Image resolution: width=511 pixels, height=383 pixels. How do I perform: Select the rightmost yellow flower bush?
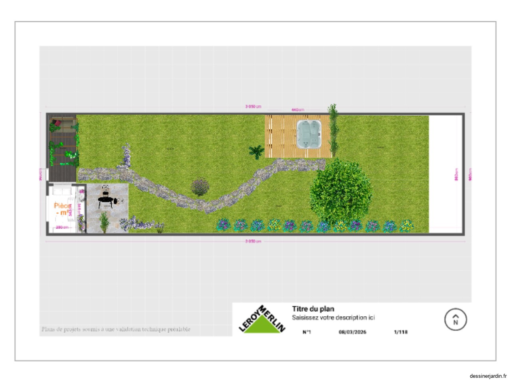coord(406,226)
